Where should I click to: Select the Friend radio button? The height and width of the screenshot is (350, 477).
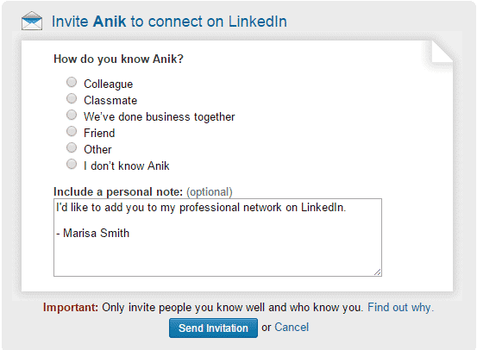pos(72,131)
